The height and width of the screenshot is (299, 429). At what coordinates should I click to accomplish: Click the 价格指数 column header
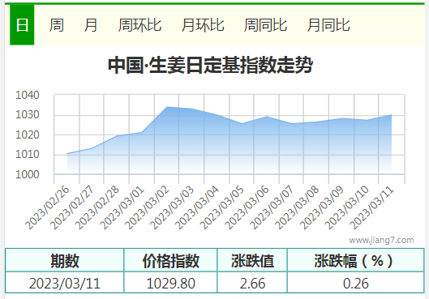click(171, 260)
